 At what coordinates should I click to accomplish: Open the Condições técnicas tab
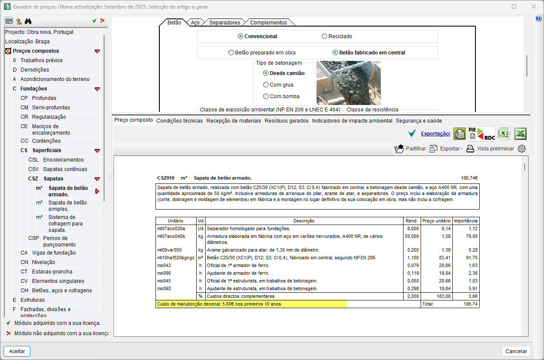tap(179, 121)
